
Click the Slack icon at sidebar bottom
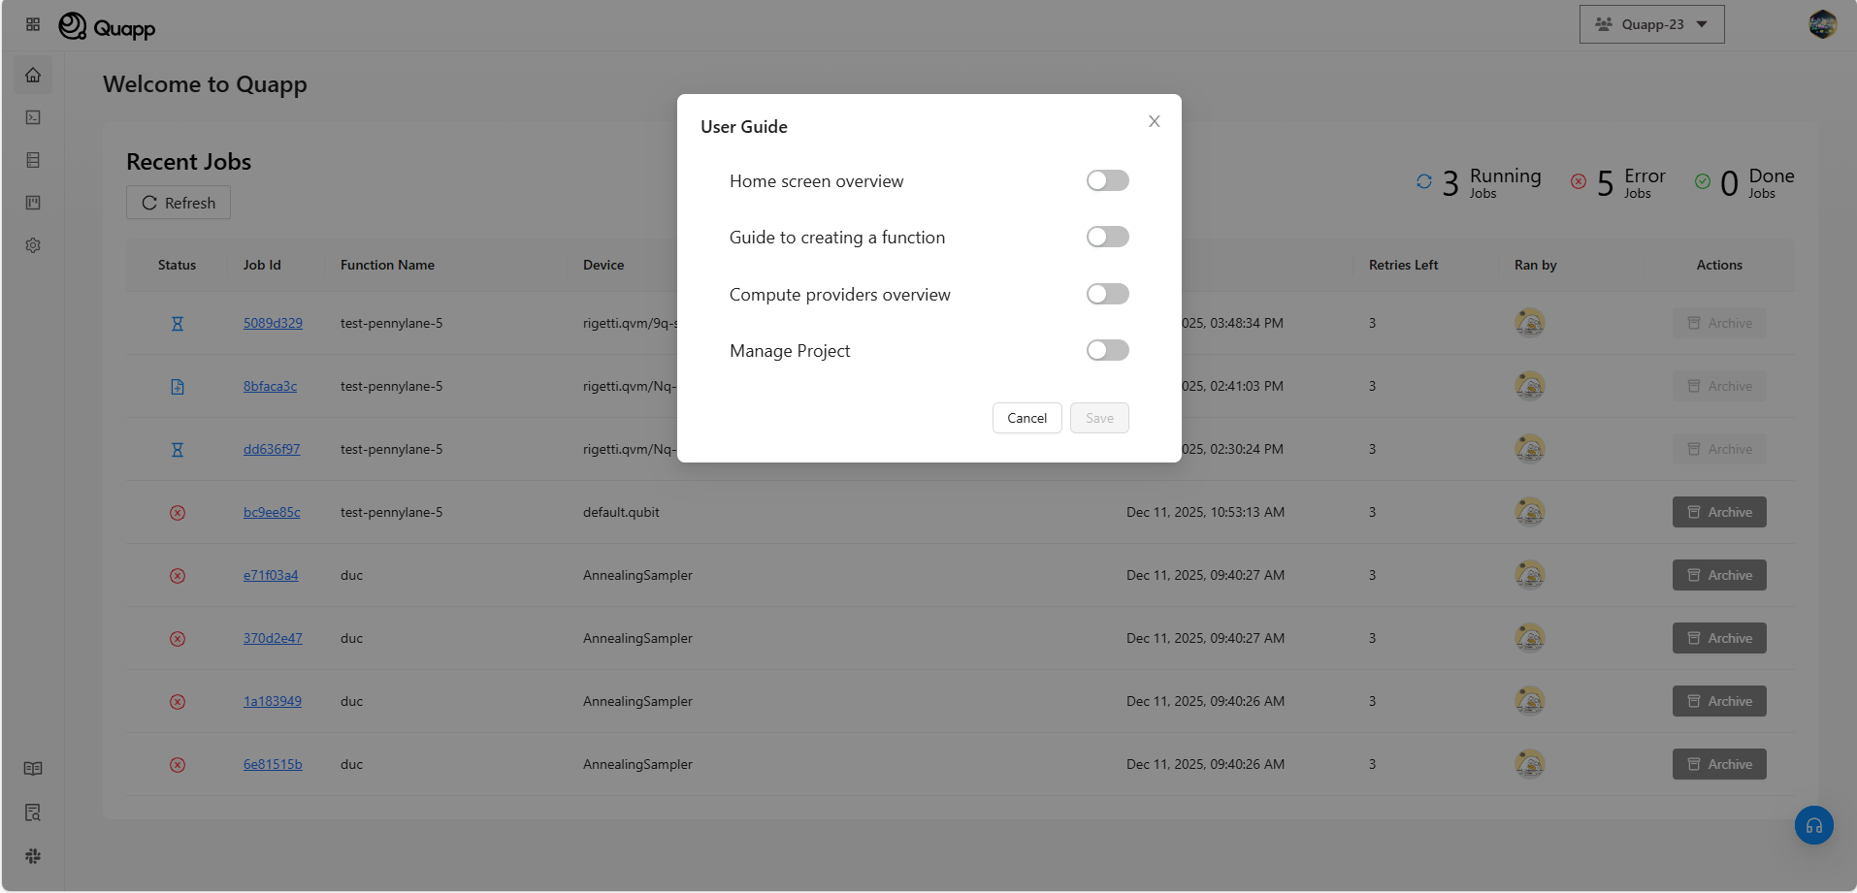[33, 856]
